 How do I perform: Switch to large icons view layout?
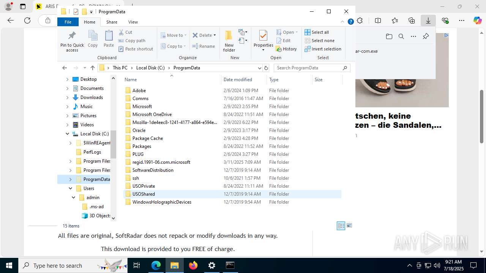(349, 226)
